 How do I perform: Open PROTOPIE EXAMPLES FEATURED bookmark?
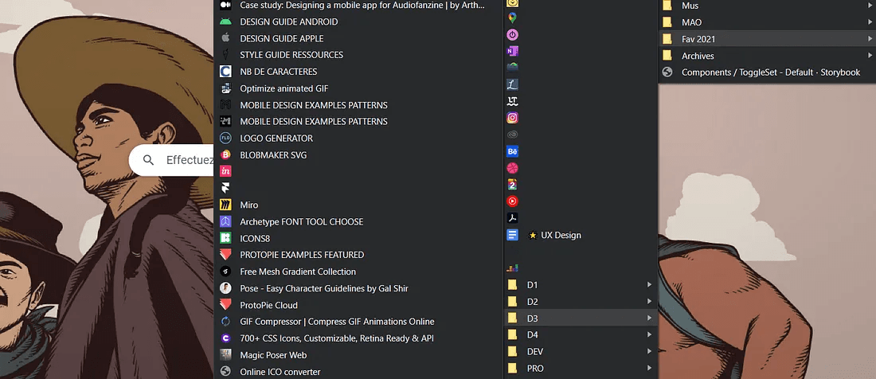pos(358,255)
